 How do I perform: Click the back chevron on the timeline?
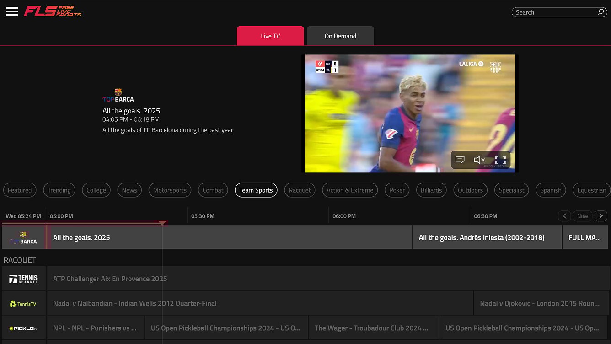click(x=564, y=216)
